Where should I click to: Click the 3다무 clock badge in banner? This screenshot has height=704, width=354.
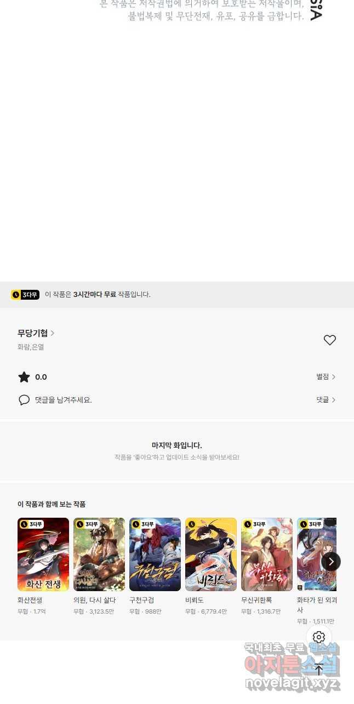click(25, 295)
